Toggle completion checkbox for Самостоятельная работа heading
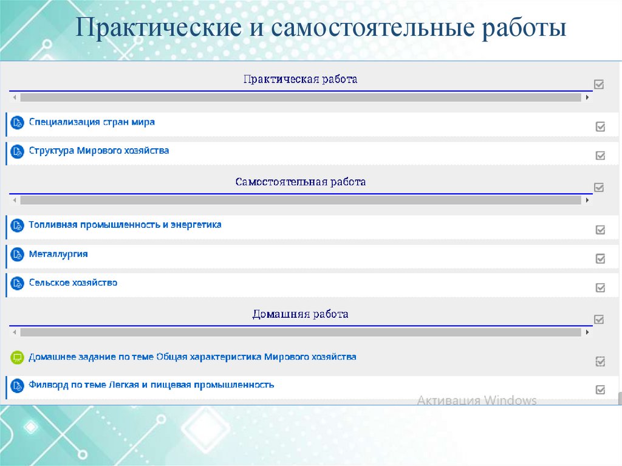Viewport: 622px width, 466px height. [x=599, y=187]
